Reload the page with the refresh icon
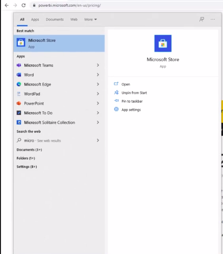 tap(23, 6)
